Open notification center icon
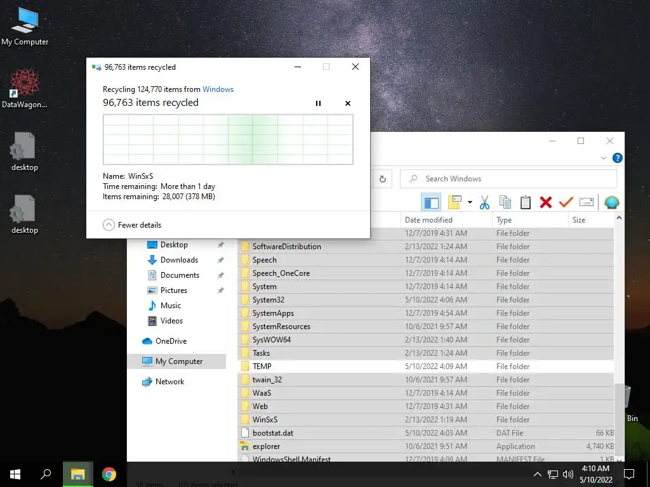The width and height of the screenshot is (650, 487). pyautogui.click(x=629, y=474)
